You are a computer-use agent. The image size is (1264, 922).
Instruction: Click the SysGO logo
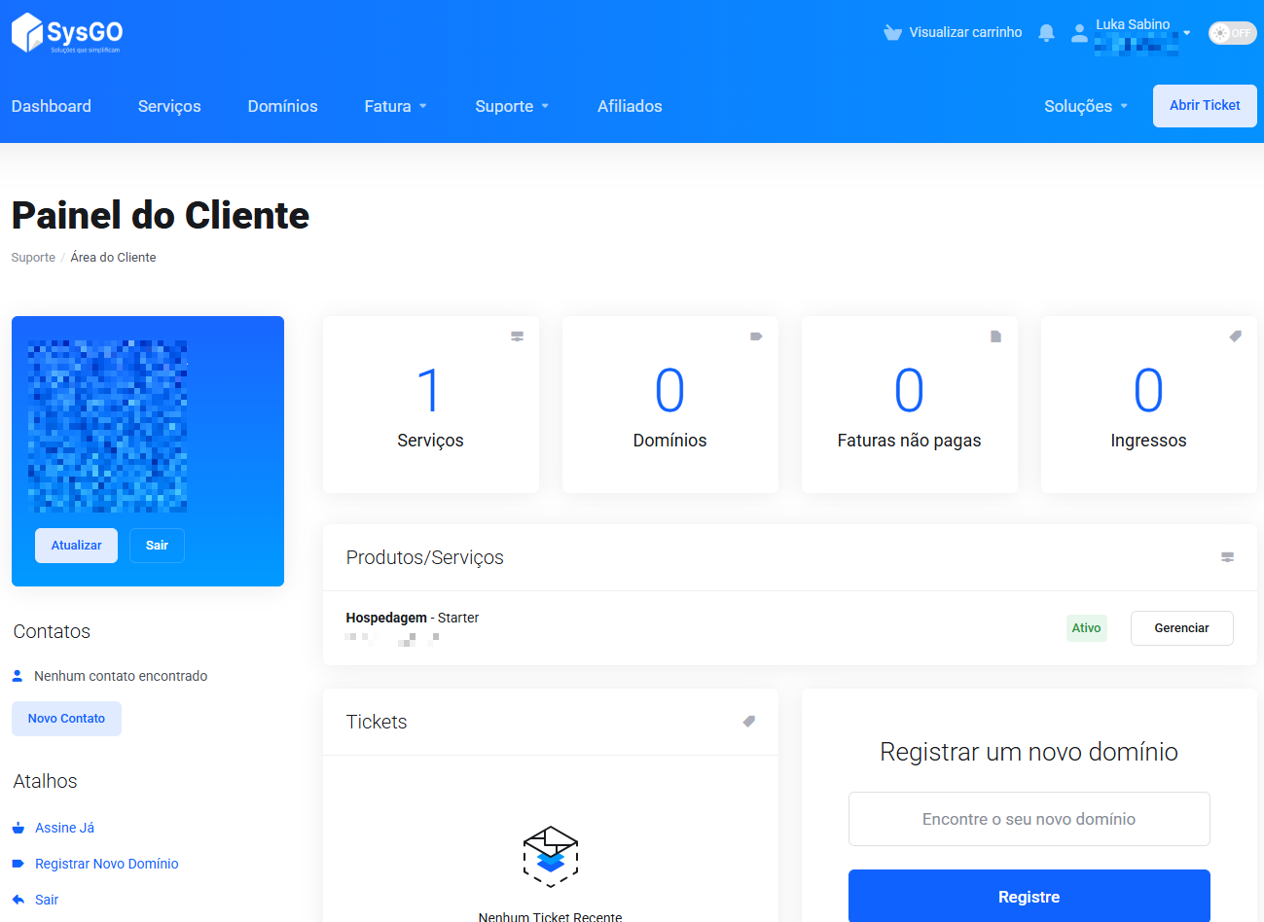(67, 33)
